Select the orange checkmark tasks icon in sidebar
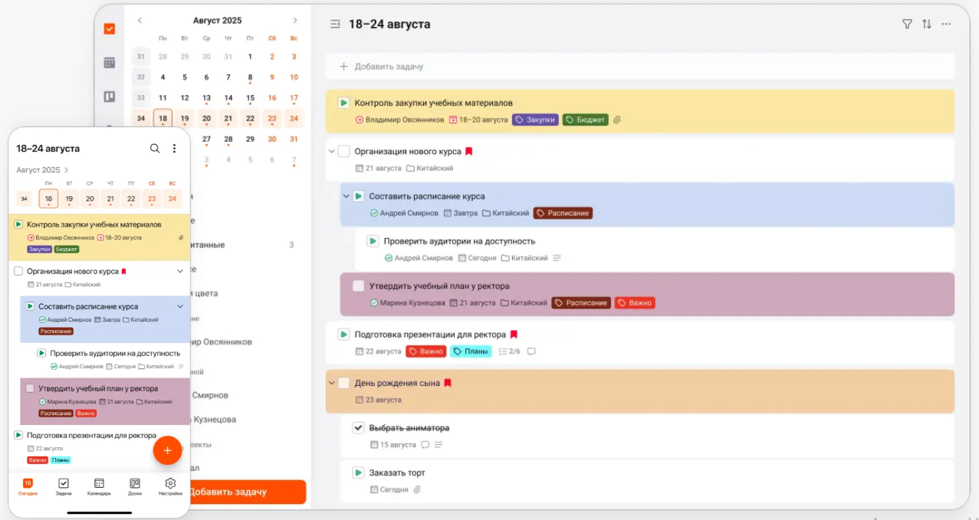This screenshot has height=520, width=979. click(110, 28)
